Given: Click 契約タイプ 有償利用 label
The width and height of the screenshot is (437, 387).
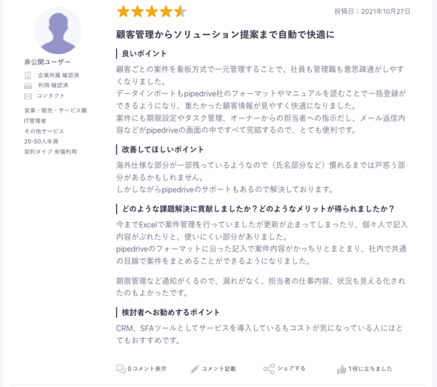Looking at the screenshot, I should coord(50,152).
